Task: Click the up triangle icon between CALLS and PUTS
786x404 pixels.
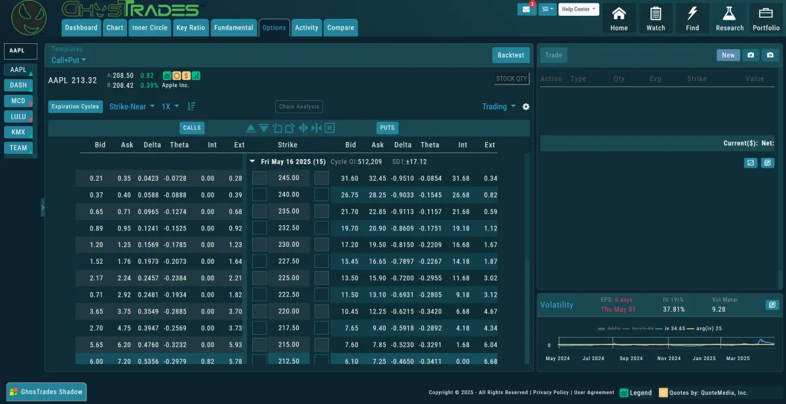Action: 251,128
